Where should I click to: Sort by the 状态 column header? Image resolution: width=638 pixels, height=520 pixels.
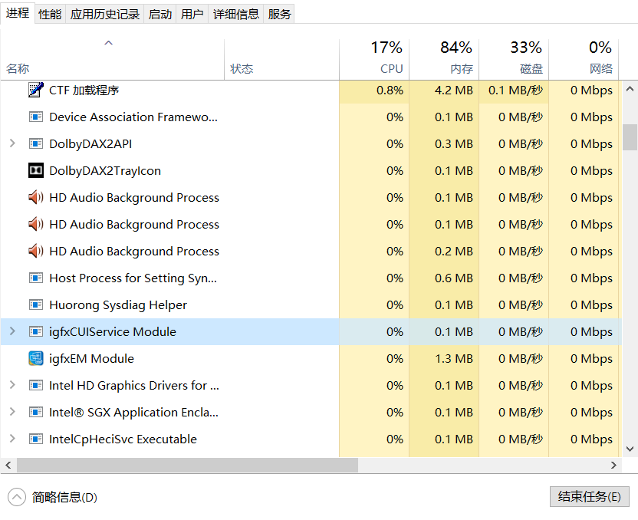pyautogui.click(x=281, y=59)
